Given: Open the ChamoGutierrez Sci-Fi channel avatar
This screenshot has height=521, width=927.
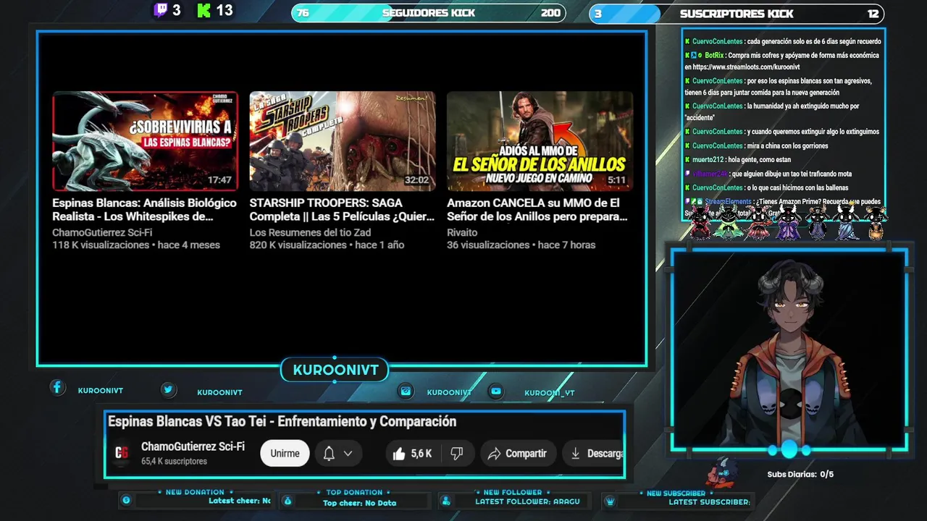Looking at the screenshot, I should pyautogui.click(x=122, y=453).
